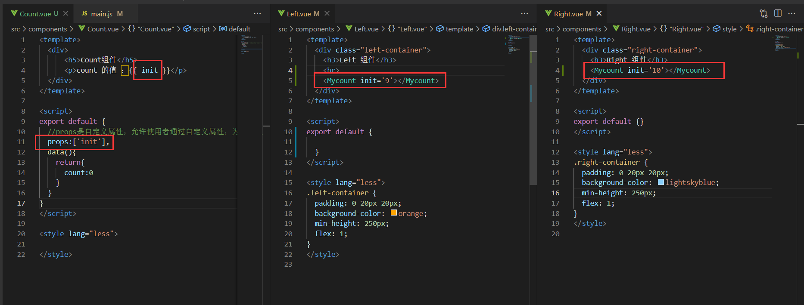Click the lightskyblue color swatch in Right.vue
Screen dimensions: 804x305
(661, 182)
